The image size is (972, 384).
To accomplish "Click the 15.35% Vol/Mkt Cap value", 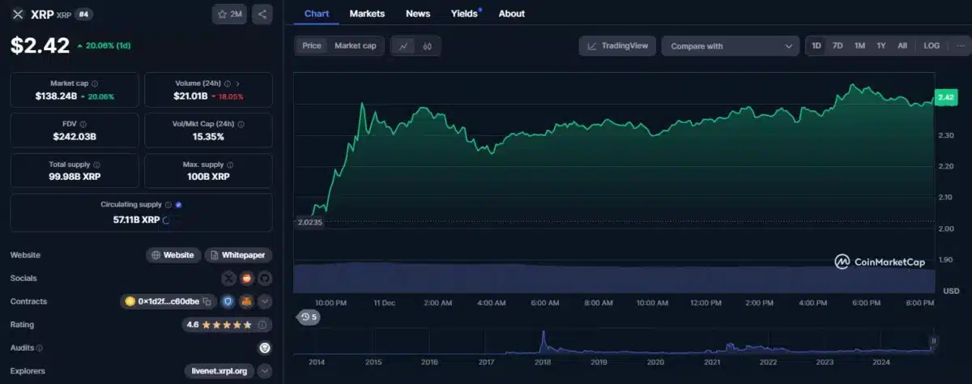I will (x=208, y=137).
